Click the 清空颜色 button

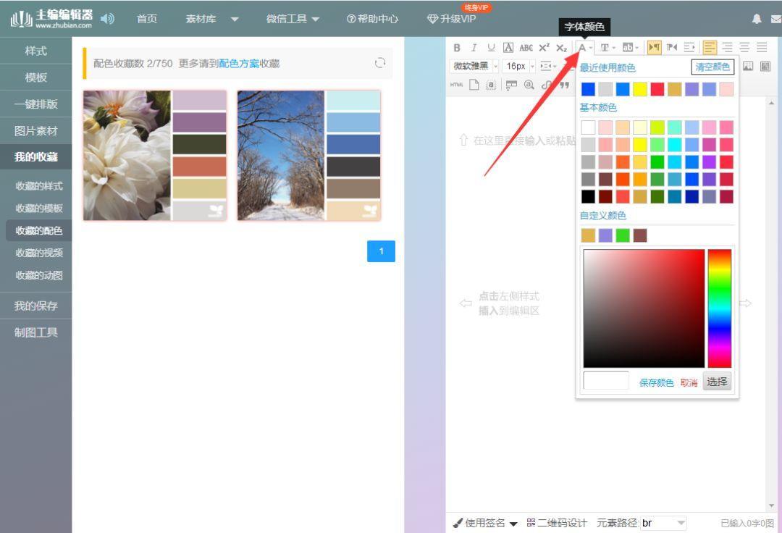coord(712,67)
